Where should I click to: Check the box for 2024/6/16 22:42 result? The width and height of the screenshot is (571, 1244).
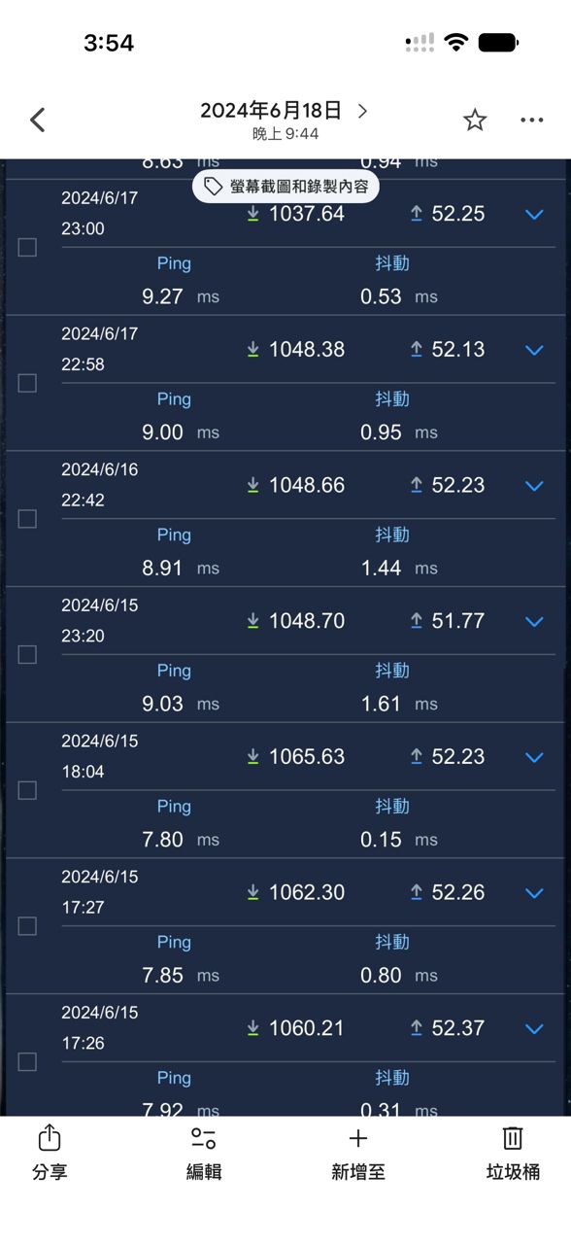click(27, 519)
